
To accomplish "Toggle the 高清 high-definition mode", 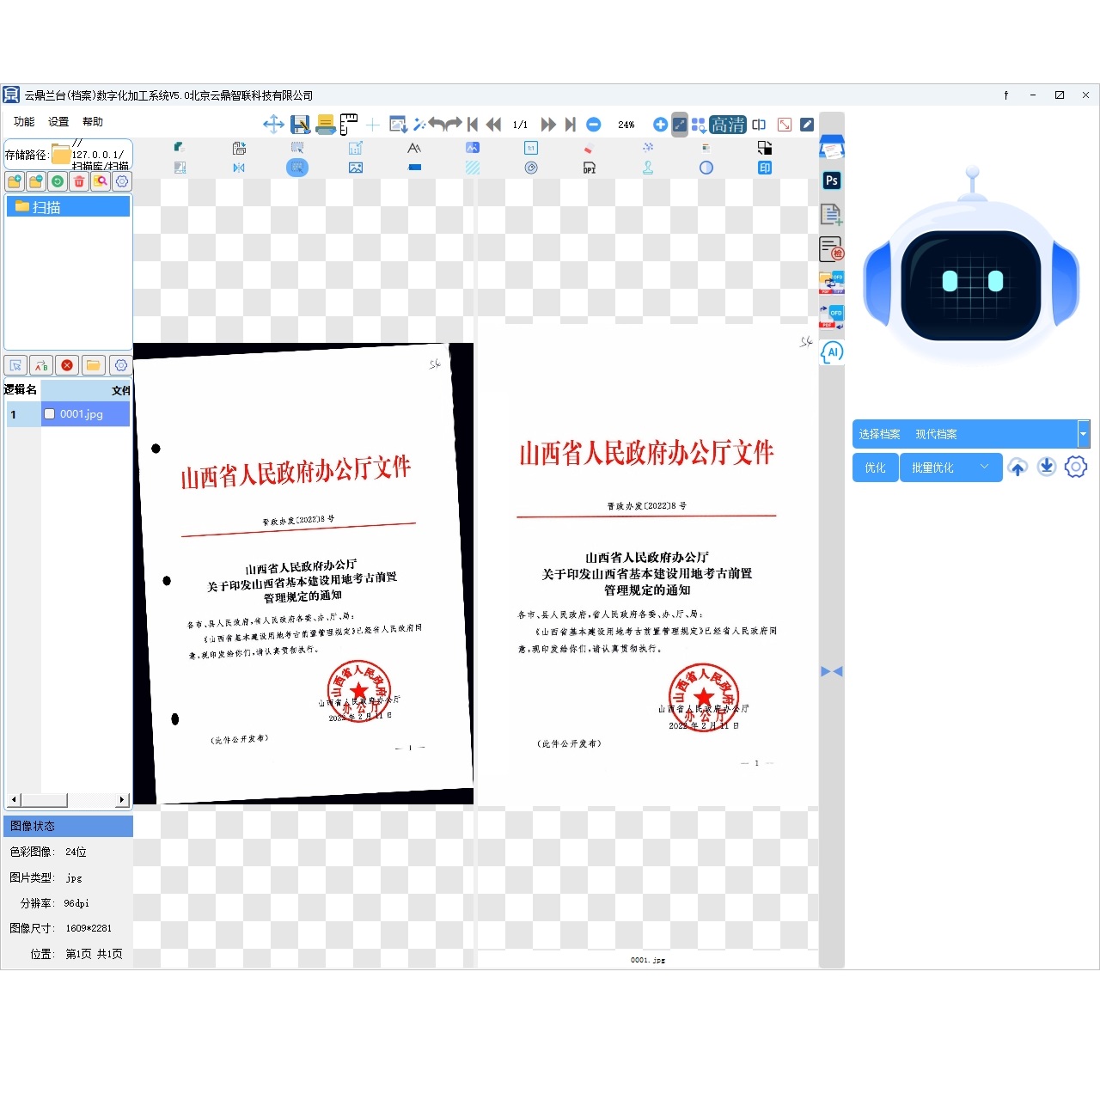I will click(728, 125).
